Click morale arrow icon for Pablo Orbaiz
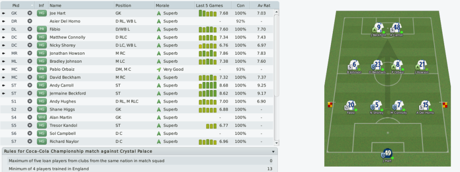Screen dimensions: 460x172 (x=159, y=69)
